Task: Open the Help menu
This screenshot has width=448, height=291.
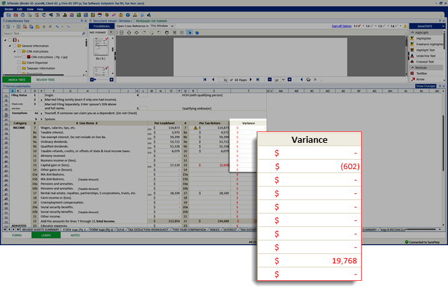Action: (x=40, y=9)
